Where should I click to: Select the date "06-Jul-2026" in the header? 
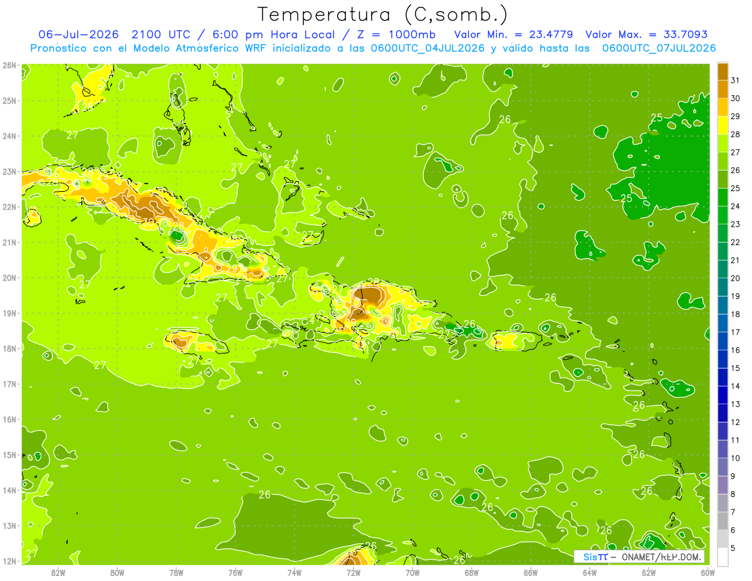point(78,34)
